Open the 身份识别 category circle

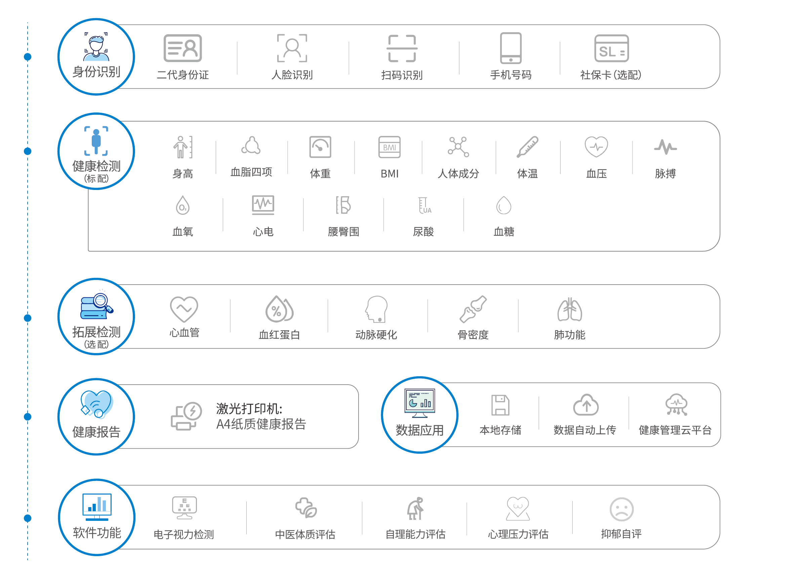pyautogui.click(x=96, y=57)
